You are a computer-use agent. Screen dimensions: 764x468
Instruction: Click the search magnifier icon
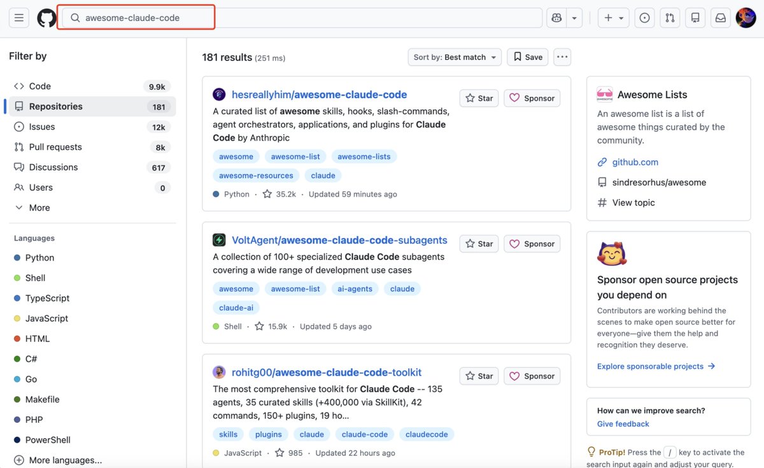click(x=75, y=18)
